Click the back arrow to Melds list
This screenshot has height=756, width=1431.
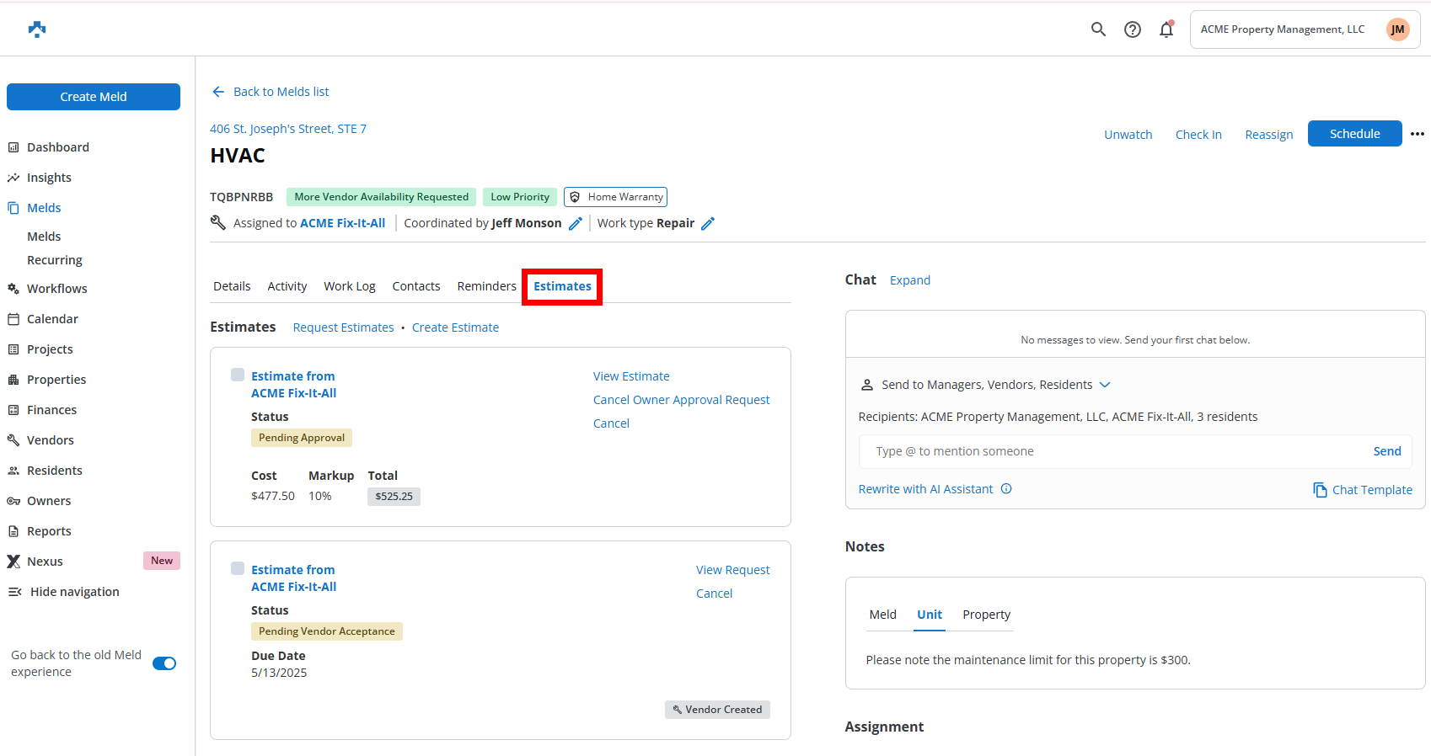point(218,92)
